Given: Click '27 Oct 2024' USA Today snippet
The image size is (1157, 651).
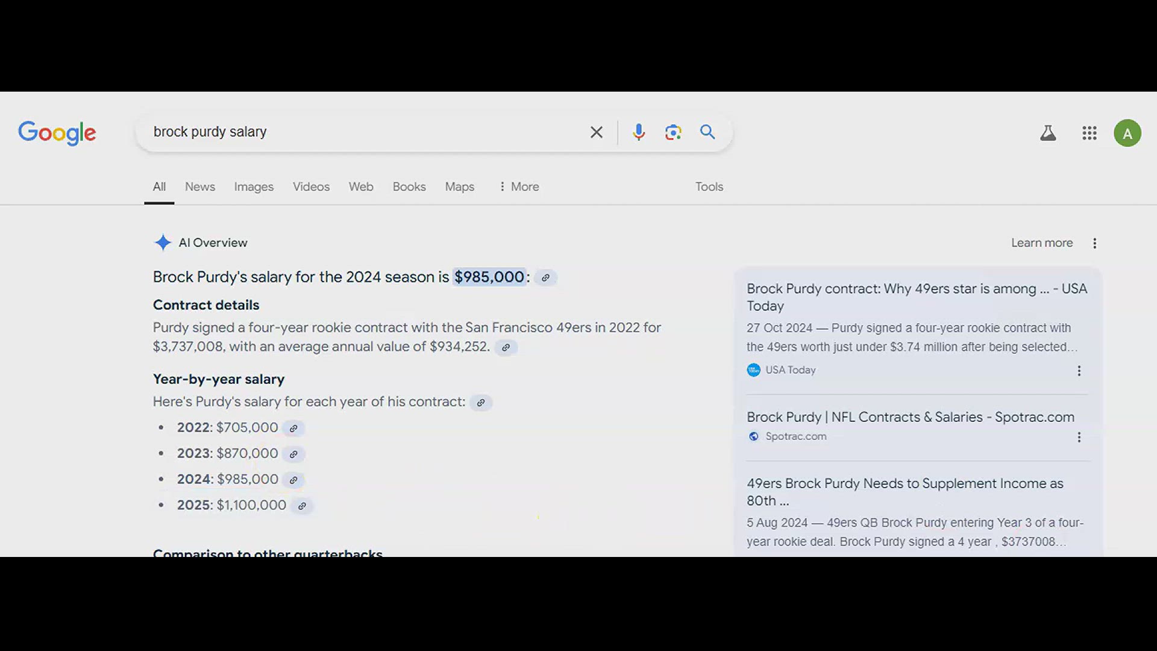Looking at the screenshot, I should (912, 338).
